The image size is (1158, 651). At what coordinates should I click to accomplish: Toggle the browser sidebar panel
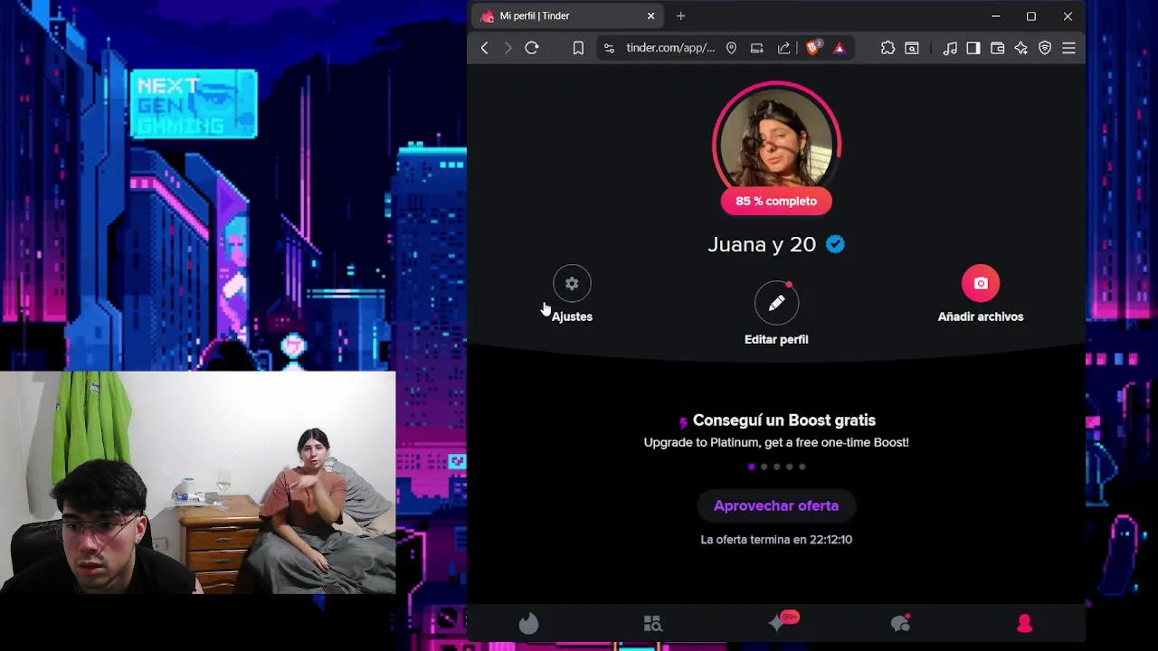point(973,48)
